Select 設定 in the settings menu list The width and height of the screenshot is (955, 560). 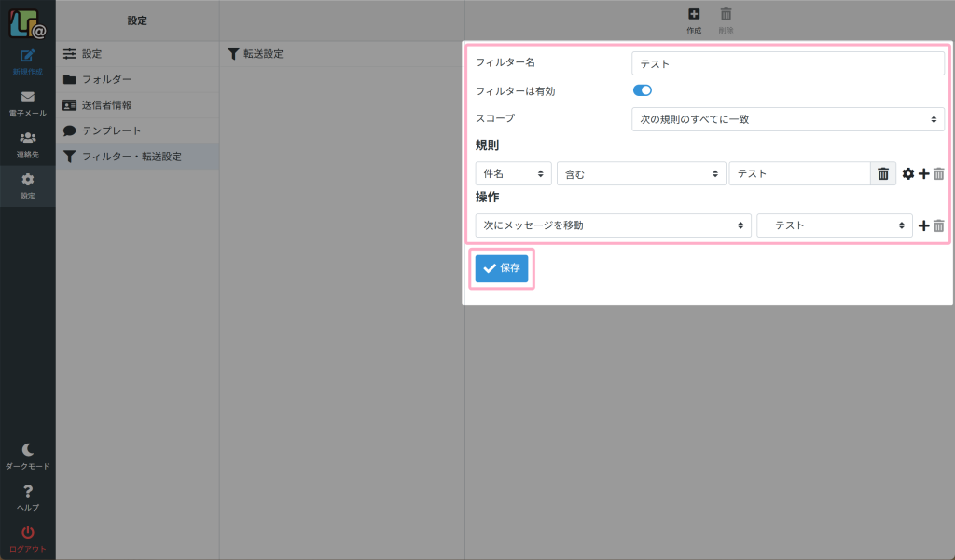click(x=138, y=53)
